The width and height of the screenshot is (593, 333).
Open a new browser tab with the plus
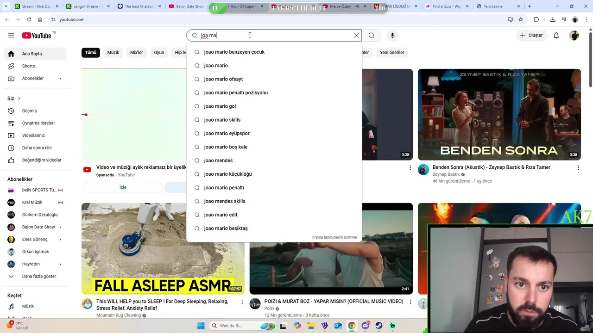530,6
